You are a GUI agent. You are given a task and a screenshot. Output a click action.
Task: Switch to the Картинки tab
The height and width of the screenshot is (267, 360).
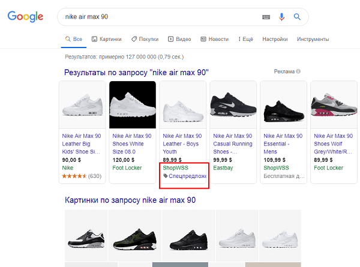click(104, 39)
